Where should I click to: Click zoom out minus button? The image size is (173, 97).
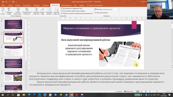(x=153, y=91)
